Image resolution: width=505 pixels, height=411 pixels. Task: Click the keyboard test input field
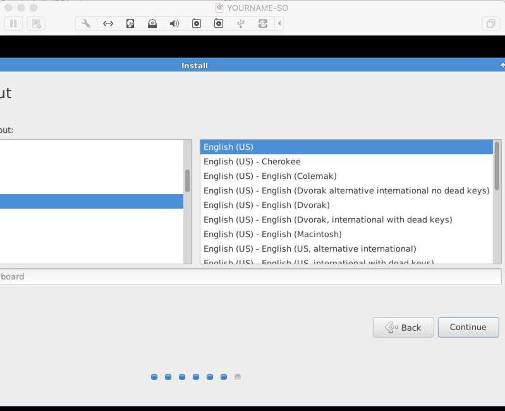coord(250,277)
